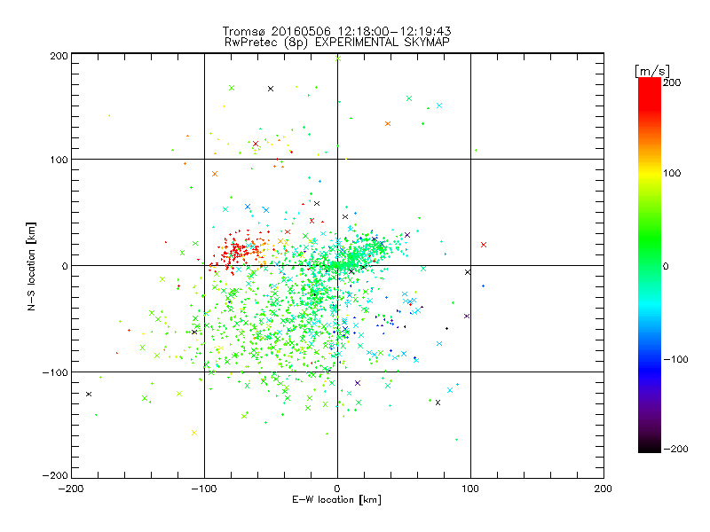Click the orange X marker in upper right area
The width and height of the screenshot is (710, 532).
(388, 123)
